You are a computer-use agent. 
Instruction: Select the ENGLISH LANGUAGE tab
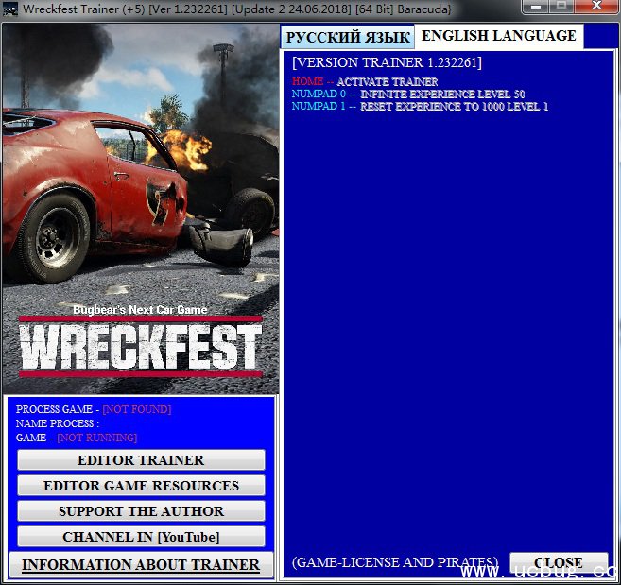coord(498,36)
